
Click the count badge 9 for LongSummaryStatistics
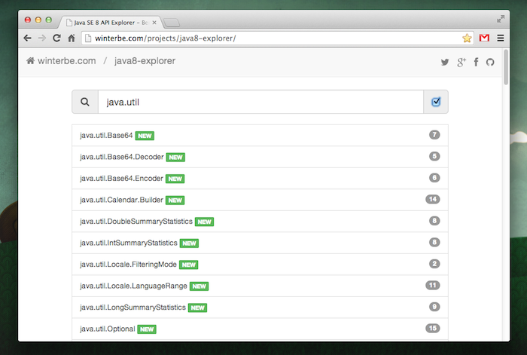tap(434, 307)
